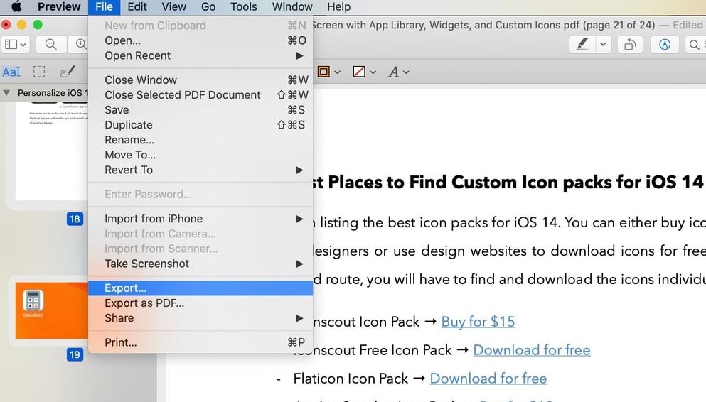Expand Revert To submenu
This screenshot has height=402, width=706.
click(200, 170)
